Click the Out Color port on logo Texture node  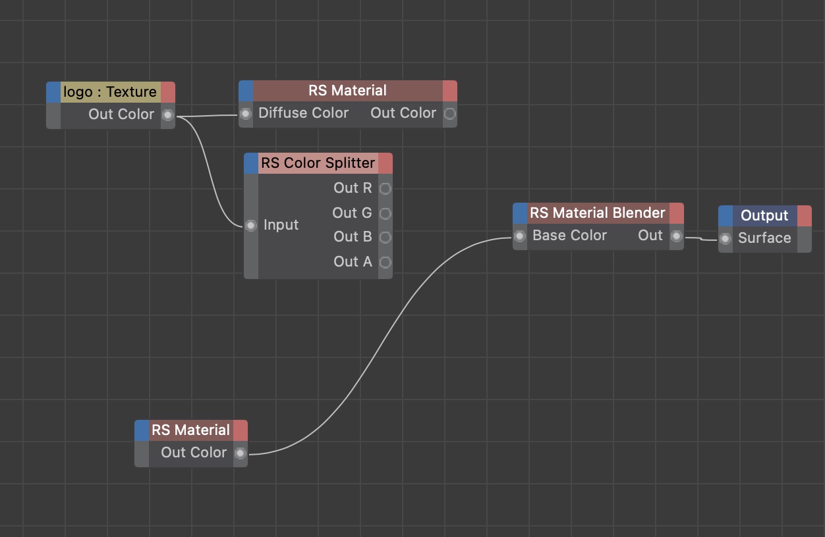[x=168, y=115]
